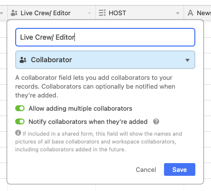This screenshot has width=211, height=191.
Task: Save the field settings
Action: (x=180, y=169)
